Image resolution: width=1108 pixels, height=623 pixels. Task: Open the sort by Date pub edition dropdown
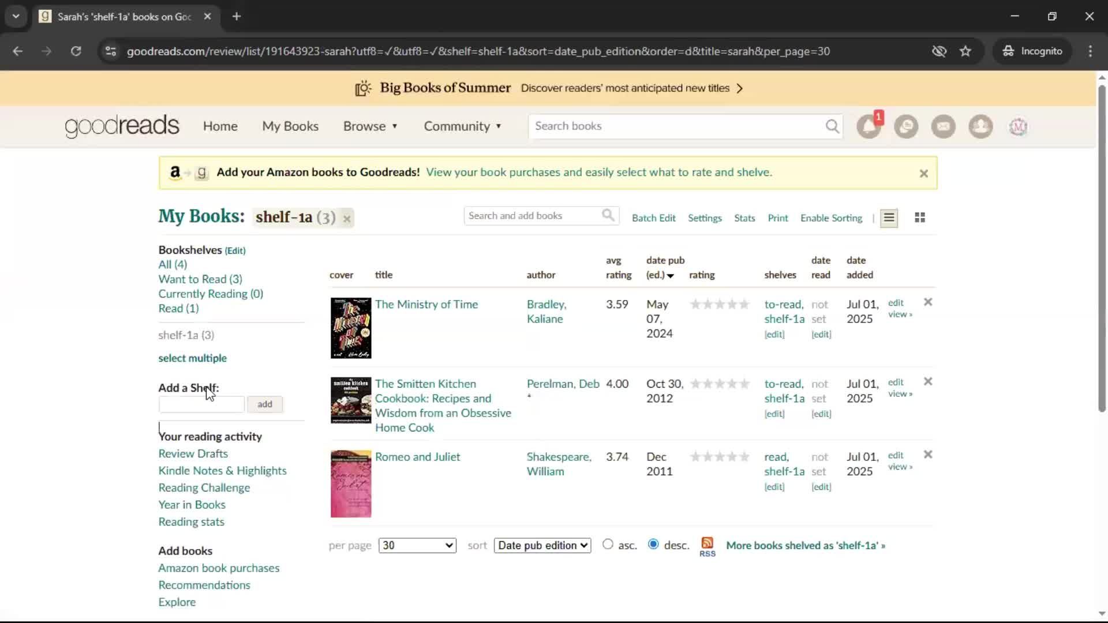coord(542,546)
